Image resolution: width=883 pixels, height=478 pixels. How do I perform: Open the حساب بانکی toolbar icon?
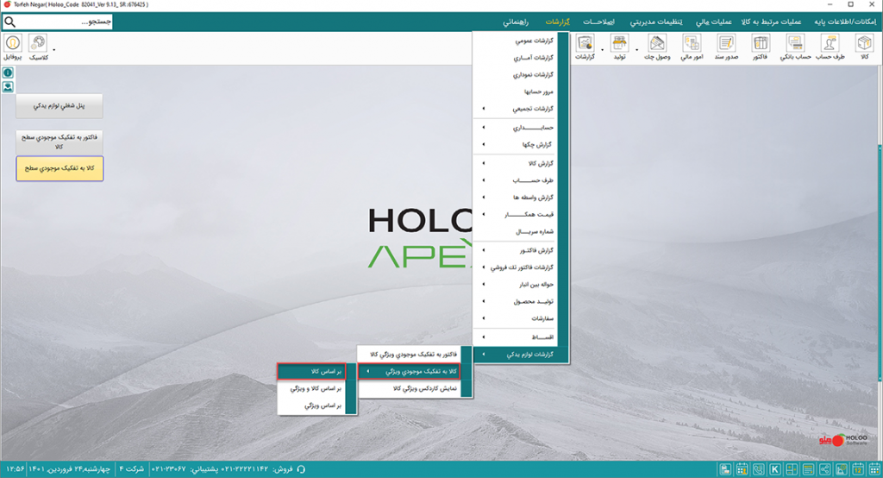coord(795,47)
